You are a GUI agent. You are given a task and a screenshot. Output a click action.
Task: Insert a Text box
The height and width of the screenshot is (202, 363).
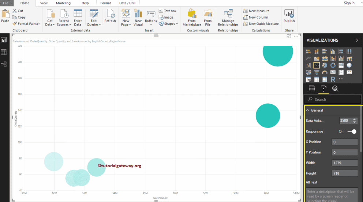click(x=168, y=11)
